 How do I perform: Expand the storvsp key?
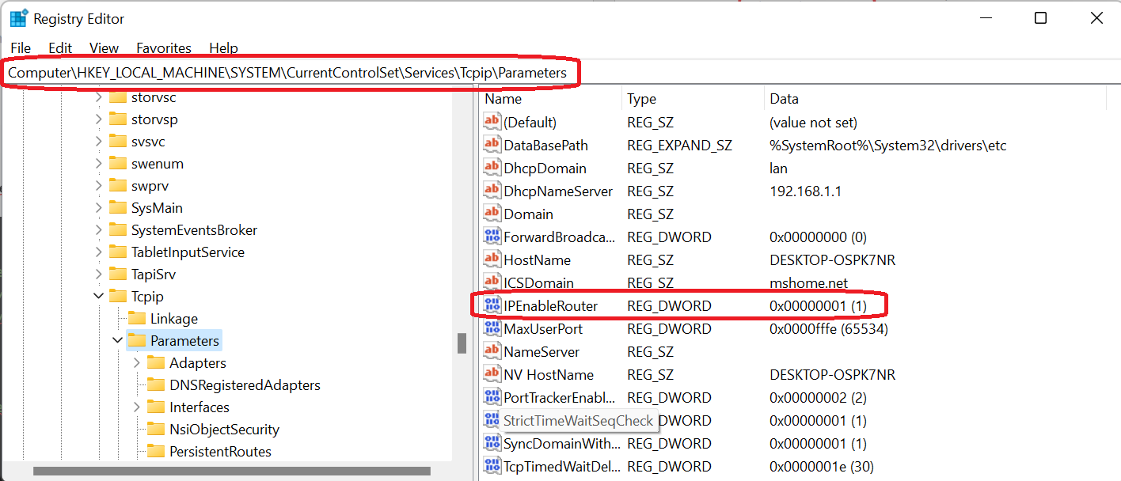coord(98,119)
